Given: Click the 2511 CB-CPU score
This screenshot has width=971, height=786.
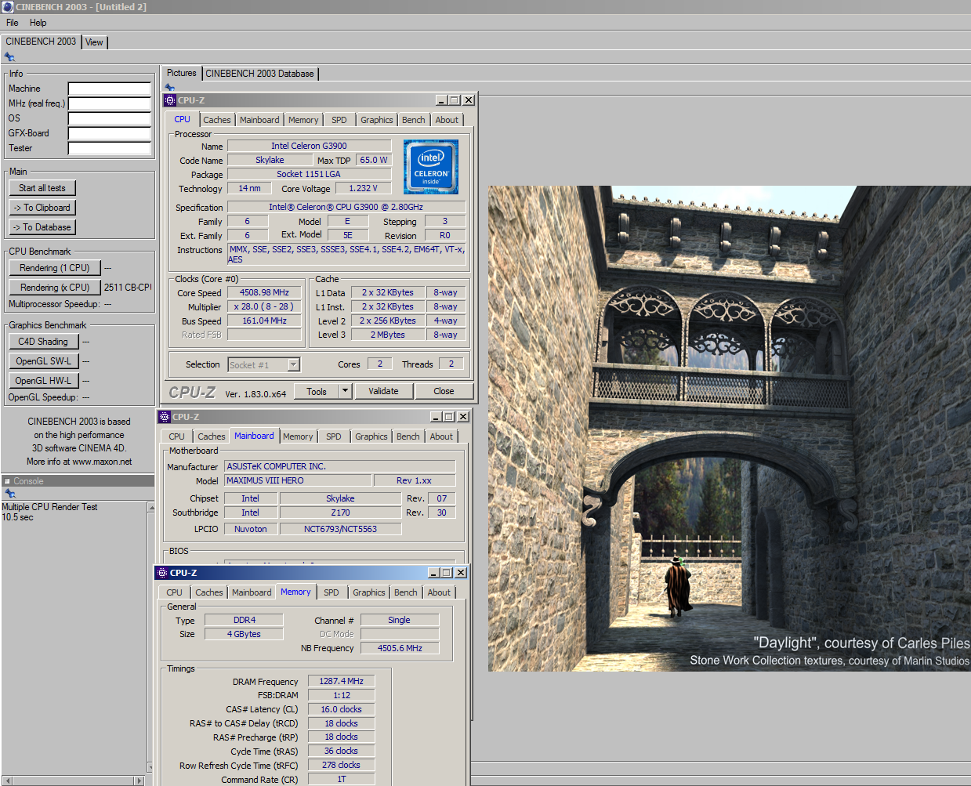Looking at the screenshot, I should tap(128, 288).
